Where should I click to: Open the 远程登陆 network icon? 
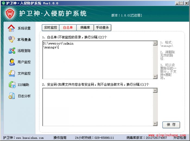pos(12,51)
